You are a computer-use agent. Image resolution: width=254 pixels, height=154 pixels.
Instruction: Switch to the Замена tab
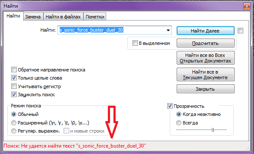[33, 17]
